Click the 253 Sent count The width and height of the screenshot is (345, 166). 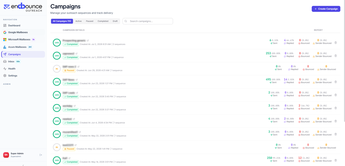pos(268,53)
